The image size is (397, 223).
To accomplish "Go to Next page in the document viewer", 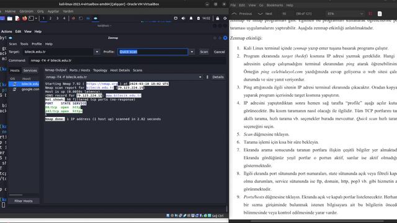I will [x=265, y=14].
